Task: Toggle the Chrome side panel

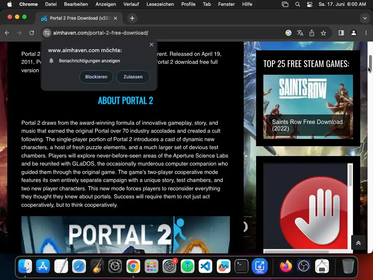Action: tap(341, 33)
